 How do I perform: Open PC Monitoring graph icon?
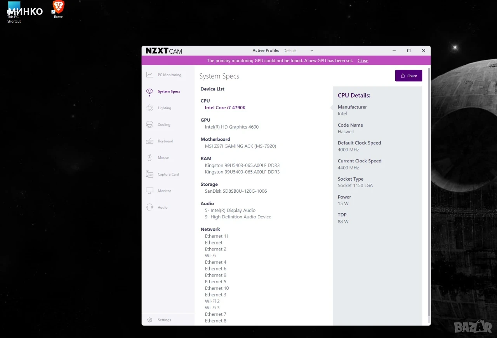coord(149,75)
